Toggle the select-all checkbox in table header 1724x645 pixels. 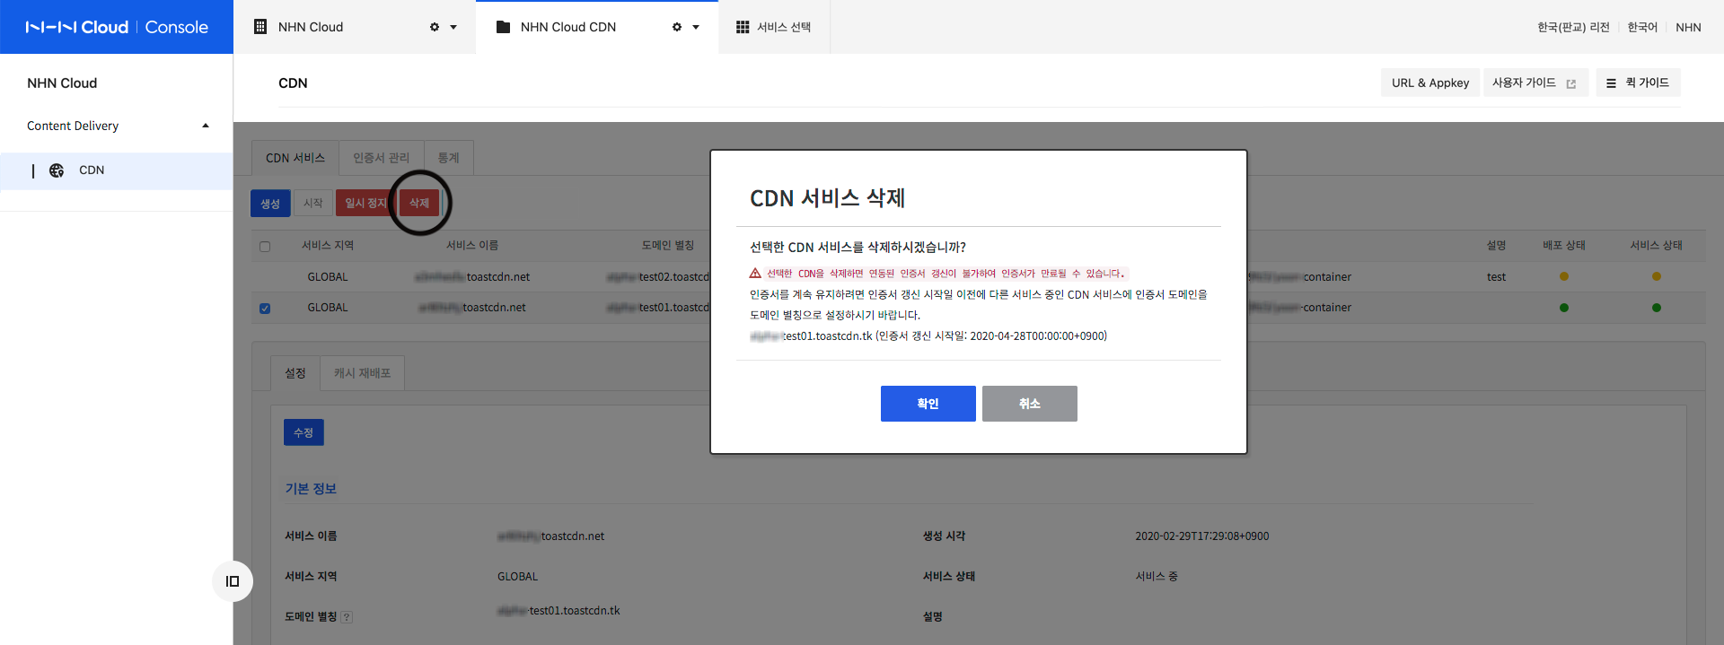click(265, 247)
